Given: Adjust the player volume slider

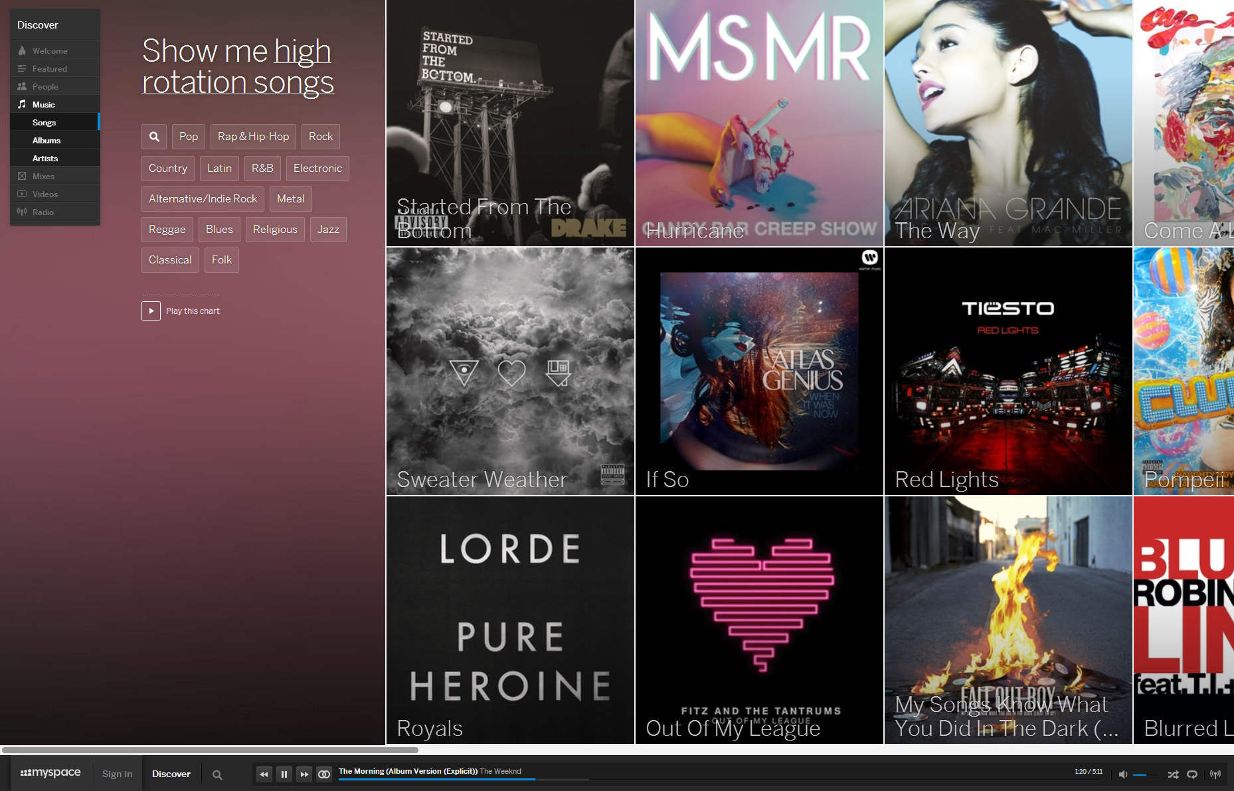Looking at the screenshot, I should [1146, 775].
